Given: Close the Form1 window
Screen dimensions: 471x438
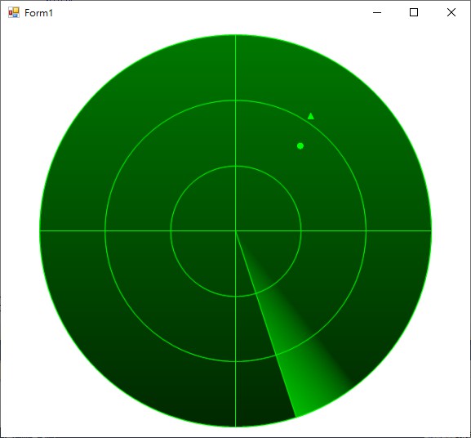Looking at the screenshot, I should [x=451, y=12].
